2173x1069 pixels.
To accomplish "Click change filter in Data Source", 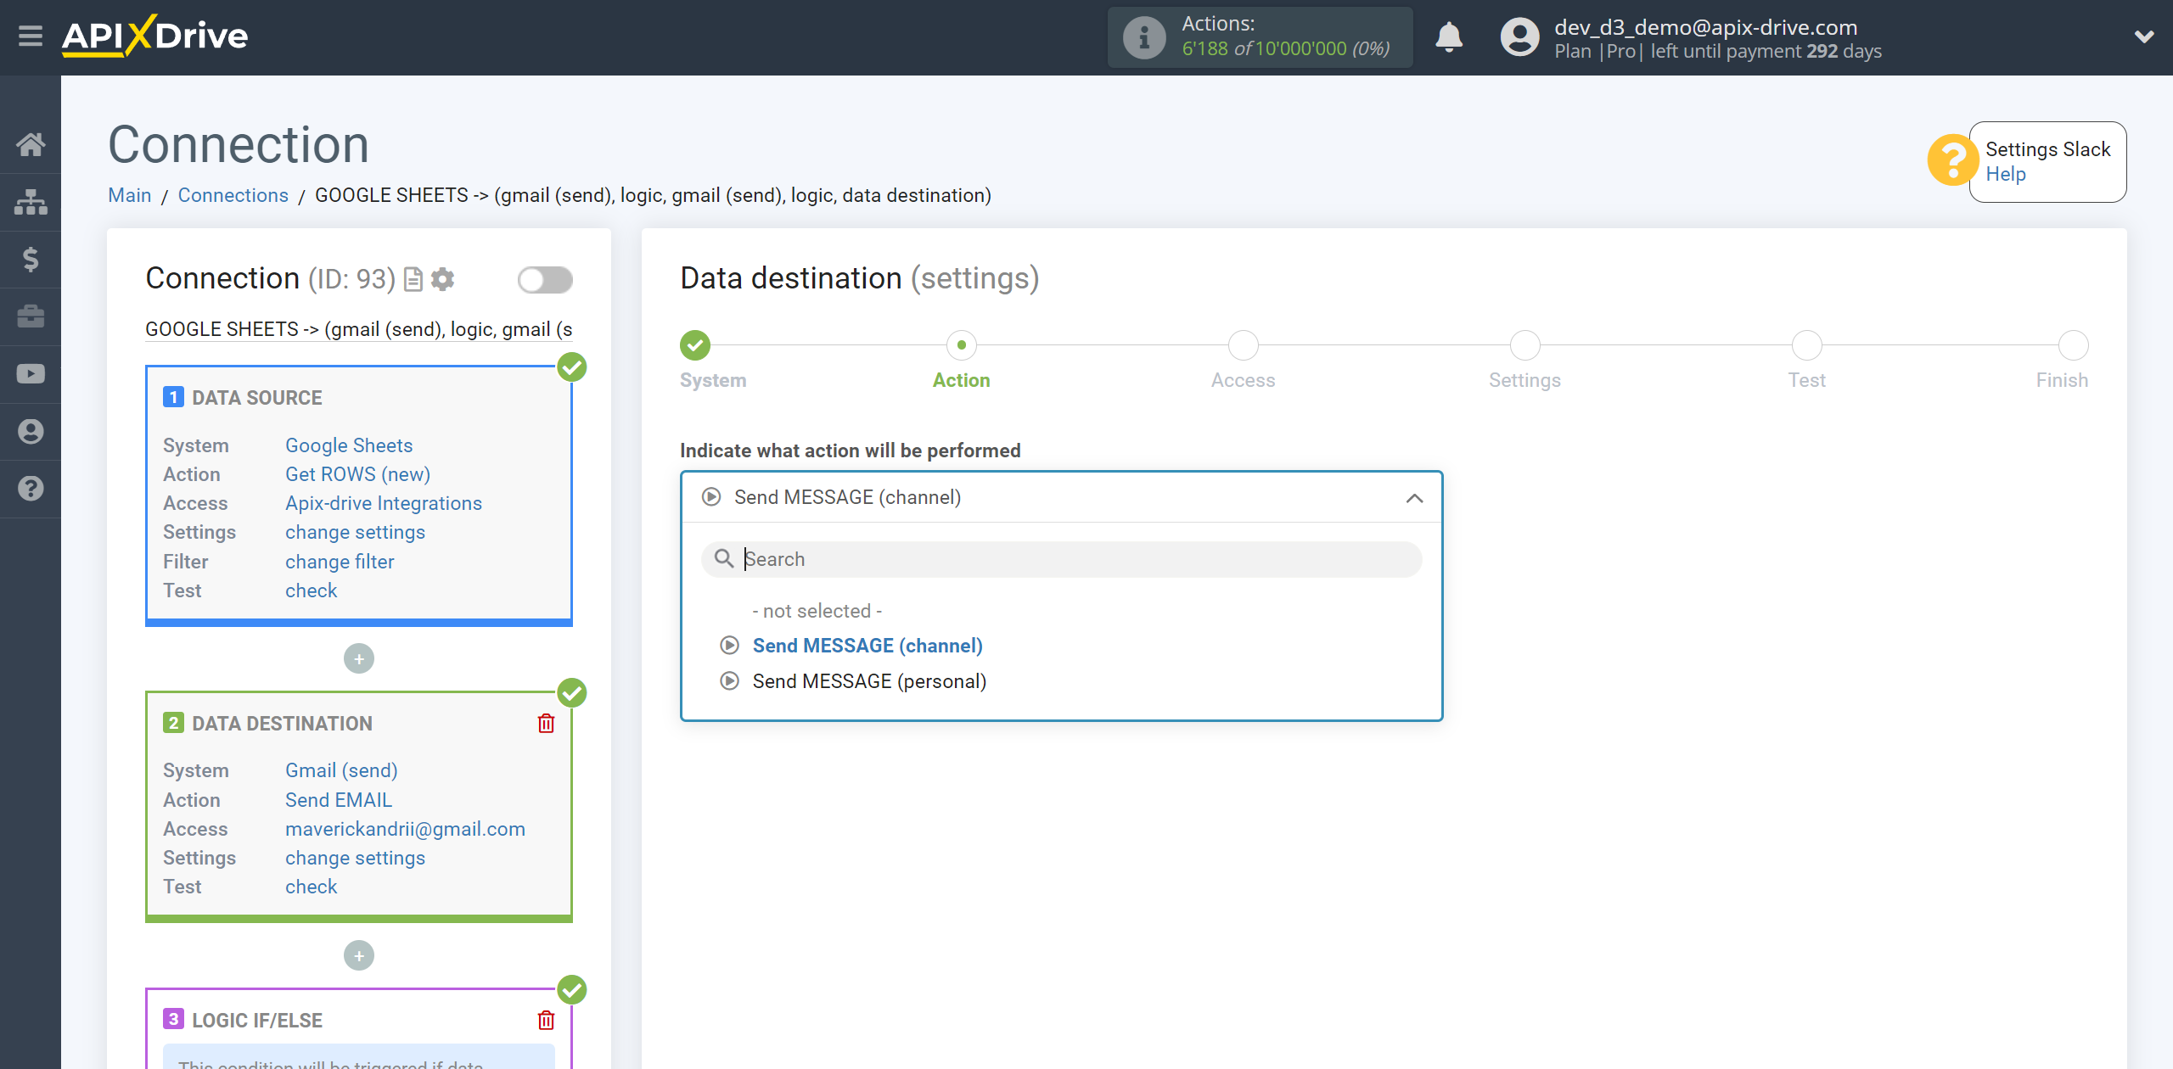I will pos(340,562).
